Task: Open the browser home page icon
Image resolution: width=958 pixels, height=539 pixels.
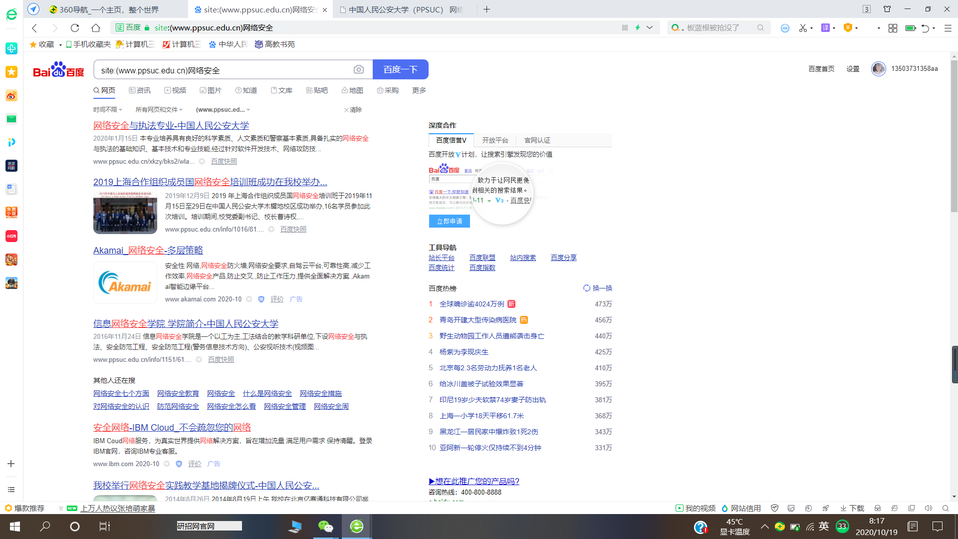Action: [96, 28]
